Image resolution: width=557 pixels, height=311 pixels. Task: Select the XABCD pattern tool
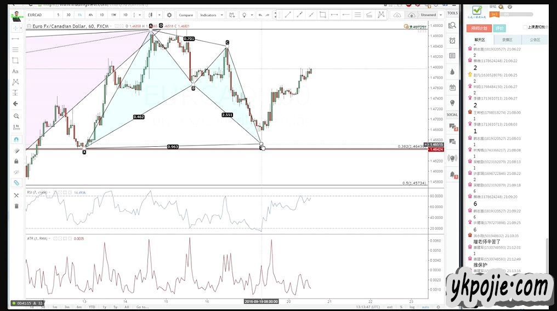pyautogui.click(x=15, y=82)
